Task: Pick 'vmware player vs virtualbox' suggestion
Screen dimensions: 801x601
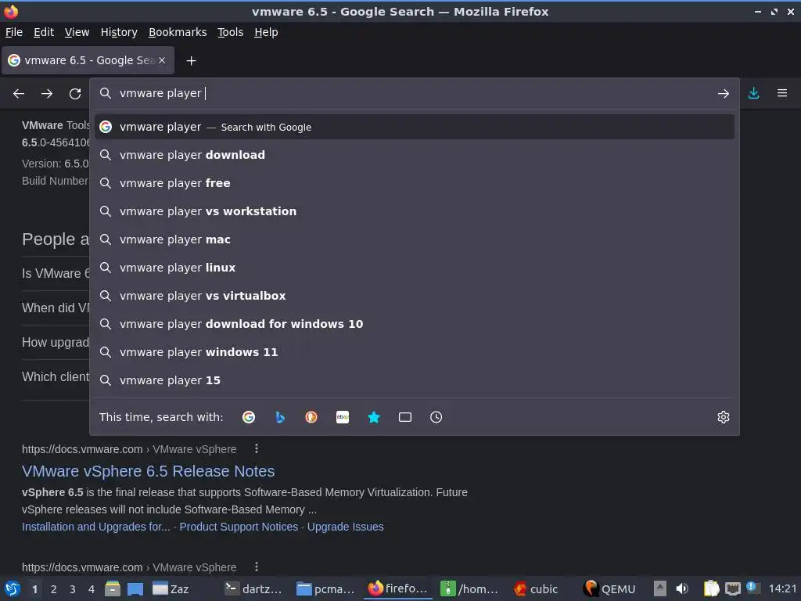Action: tap(415, 295)
